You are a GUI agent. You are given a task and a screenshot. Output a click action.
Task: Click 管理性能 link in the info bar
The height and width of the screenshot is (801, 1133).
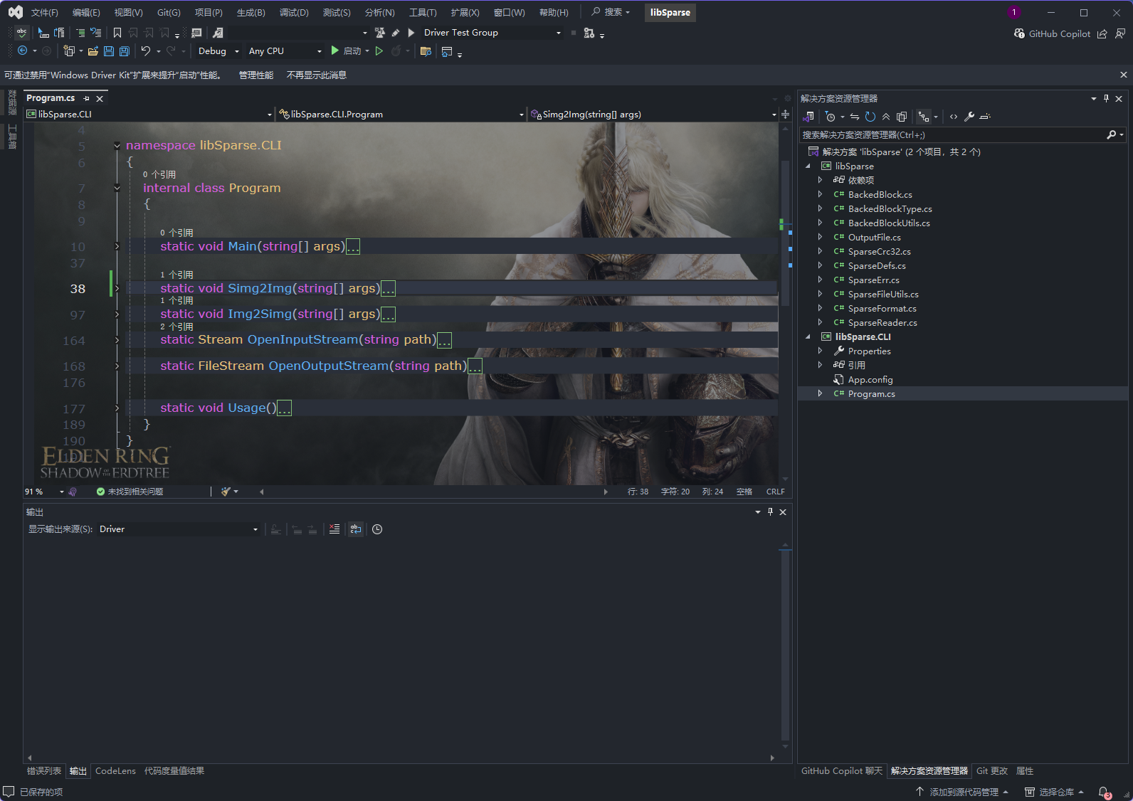tap(256, 75)
